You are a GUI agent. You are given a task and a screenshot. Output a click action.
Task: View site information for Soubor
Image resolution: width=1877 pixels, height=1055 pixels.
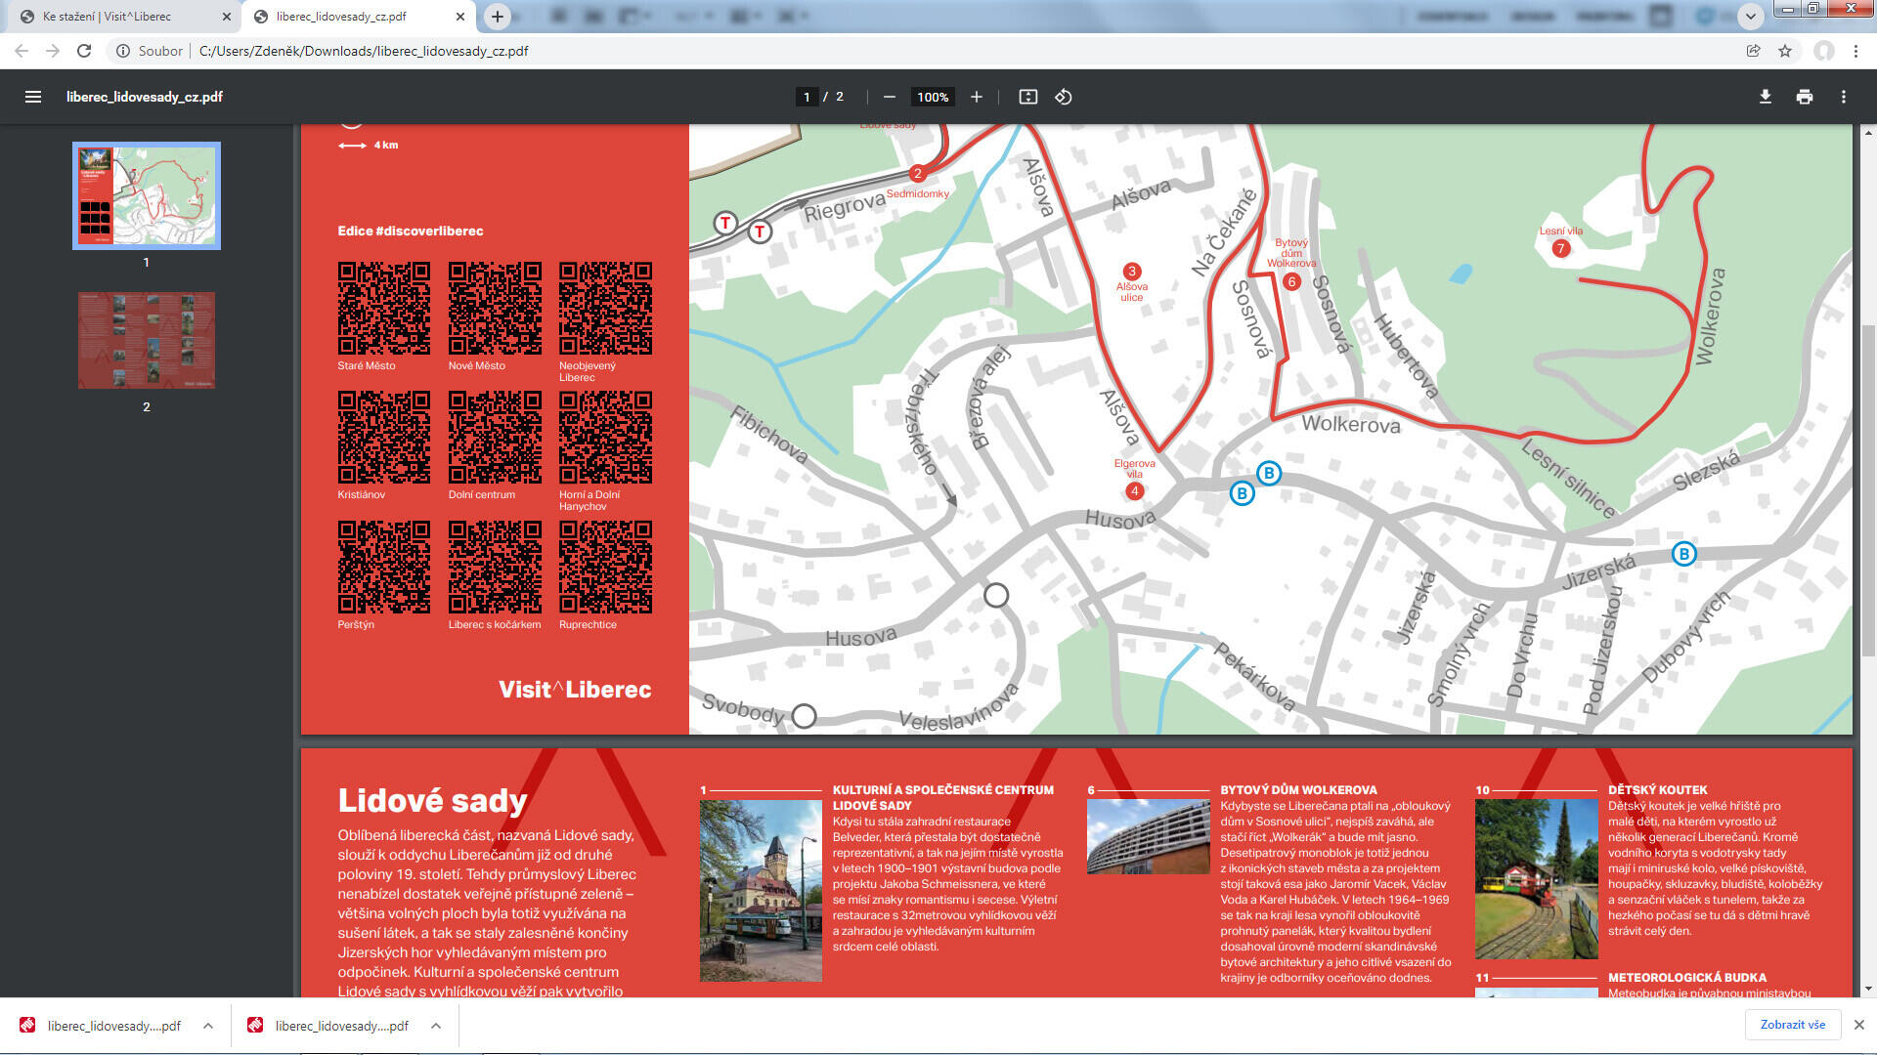tap(150, 51)
